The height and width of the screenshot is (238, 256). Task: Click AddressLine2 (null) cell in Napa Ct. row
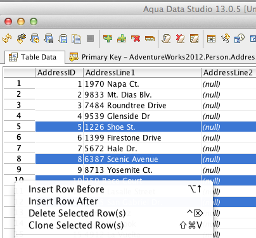click(x=229, y=84)
